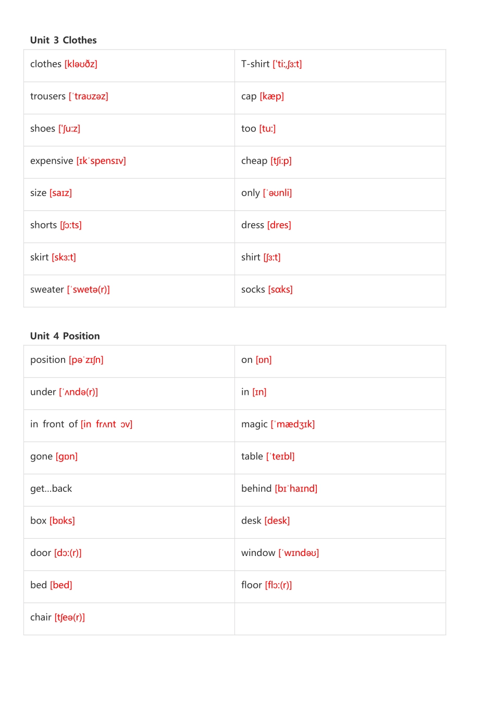Click the phrase "in front of"

click(x=54, y=424)
